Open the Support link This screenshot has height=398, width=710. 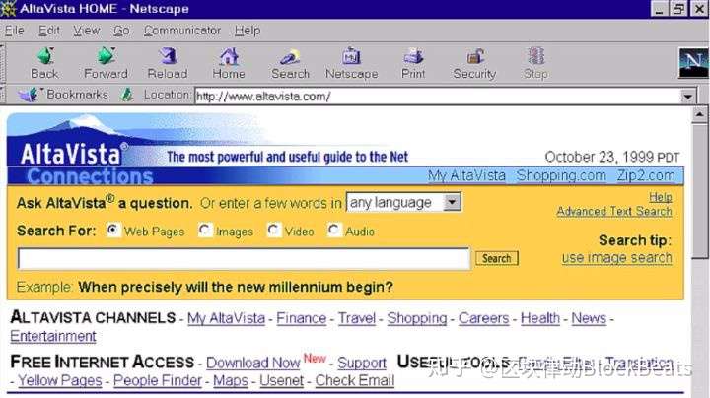click(362, 363)
